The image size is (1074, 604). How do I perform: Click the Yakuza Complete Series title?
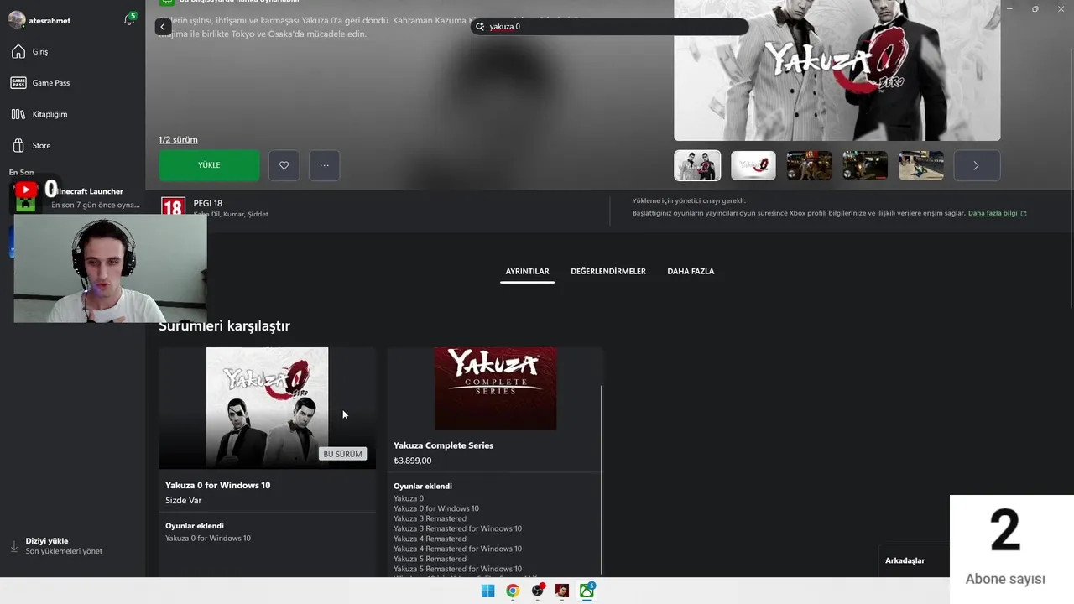click(x=443, y=445)
